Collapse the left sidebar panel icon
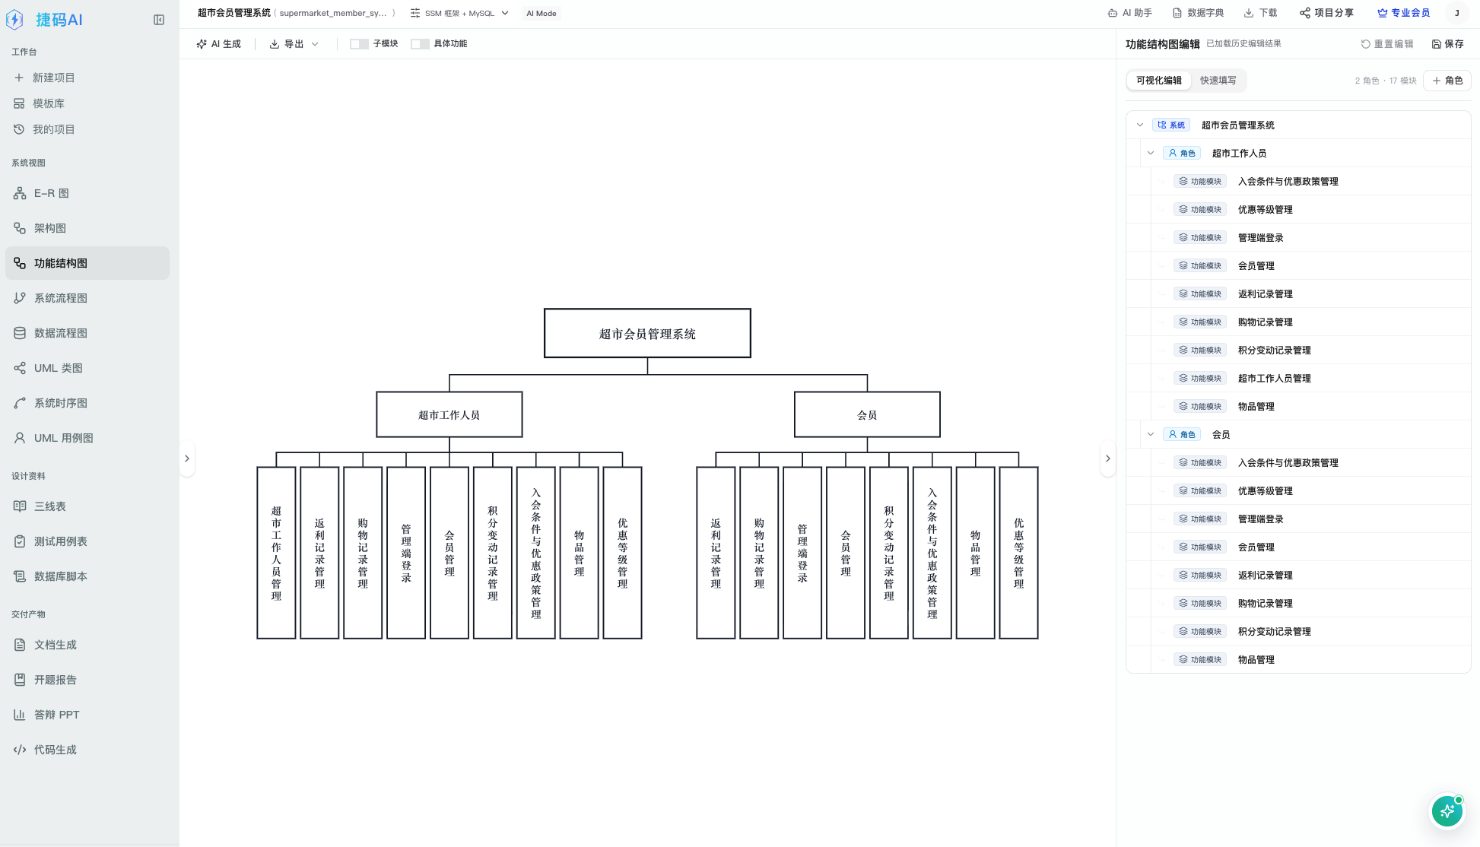This screenshot has height=847, width=1480. 159,20
